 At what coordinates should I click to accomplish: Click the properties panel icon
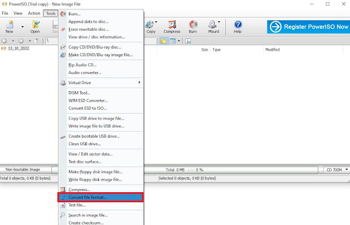tap(188, 41)
